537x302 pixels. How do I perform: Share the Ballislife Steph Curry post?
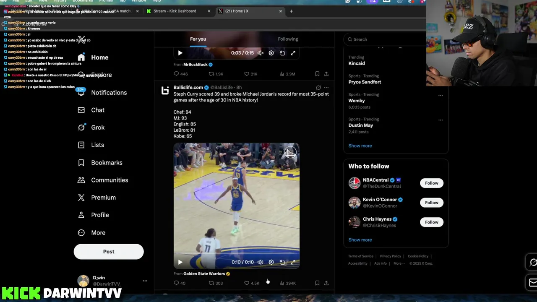click(x=326, y=283)
